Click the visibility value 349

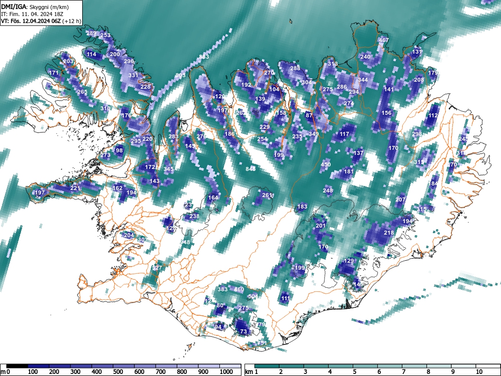coord(314,134)
